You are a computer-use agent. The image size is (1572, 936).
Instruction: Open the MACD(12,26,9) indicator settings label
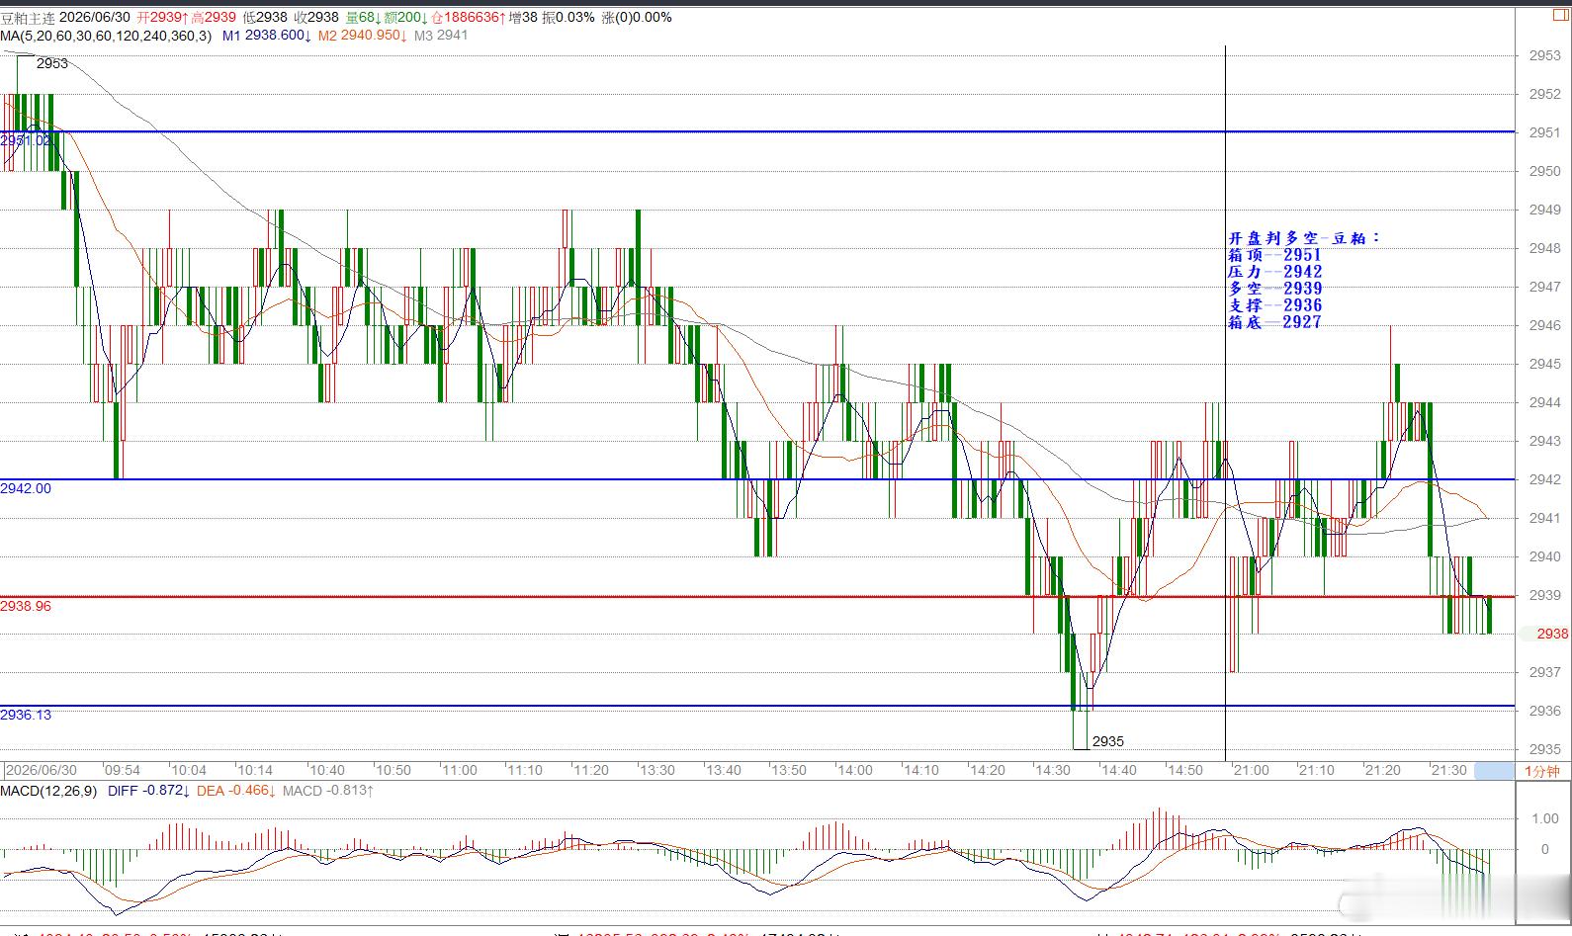[x=48, y=791]
